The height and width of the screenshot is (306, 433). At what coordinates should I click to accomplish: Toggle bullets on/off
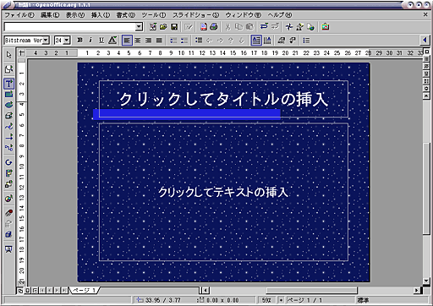(199, 41)
